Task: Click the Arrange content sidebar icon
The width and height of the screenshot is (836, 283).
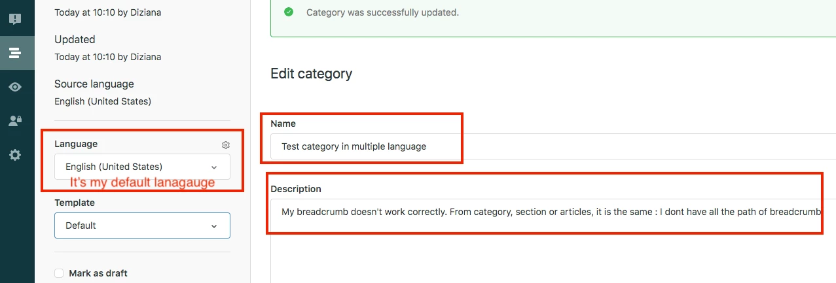Action: 15,53
